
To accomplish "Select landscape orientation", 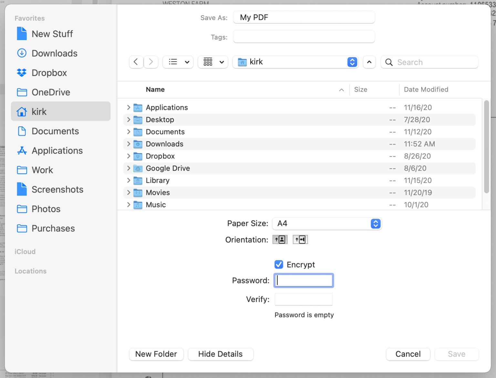I will click(300, 239).
